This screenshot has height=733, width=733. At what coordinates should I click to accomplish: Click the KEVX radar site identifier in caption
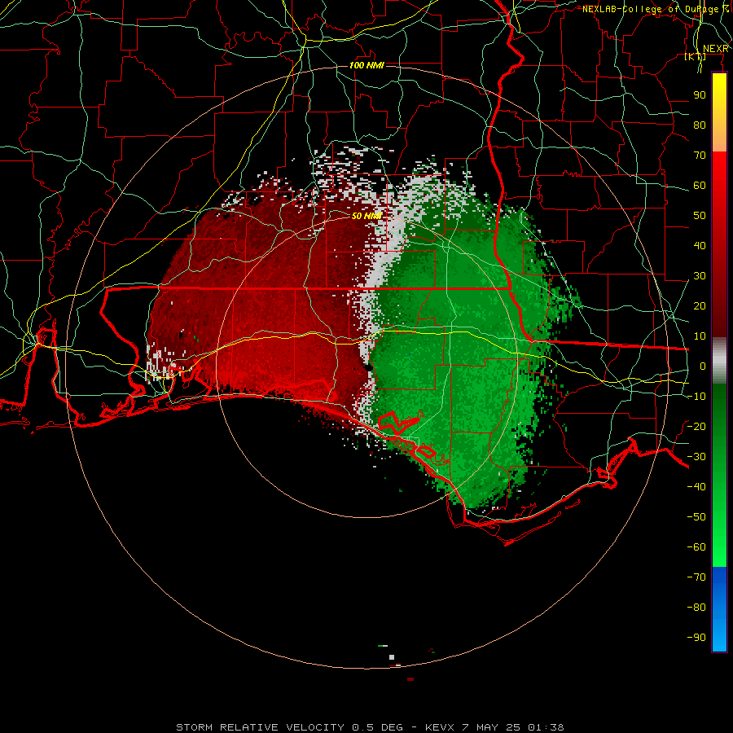click(440, 727)
